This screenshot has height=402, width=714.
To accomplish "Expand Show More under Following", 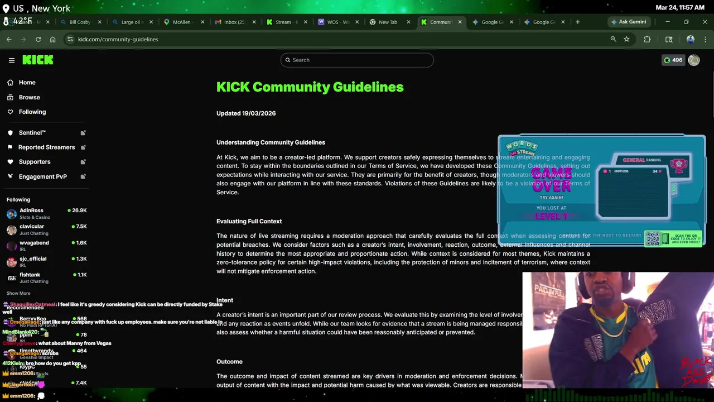I will [x=18, y=293].
